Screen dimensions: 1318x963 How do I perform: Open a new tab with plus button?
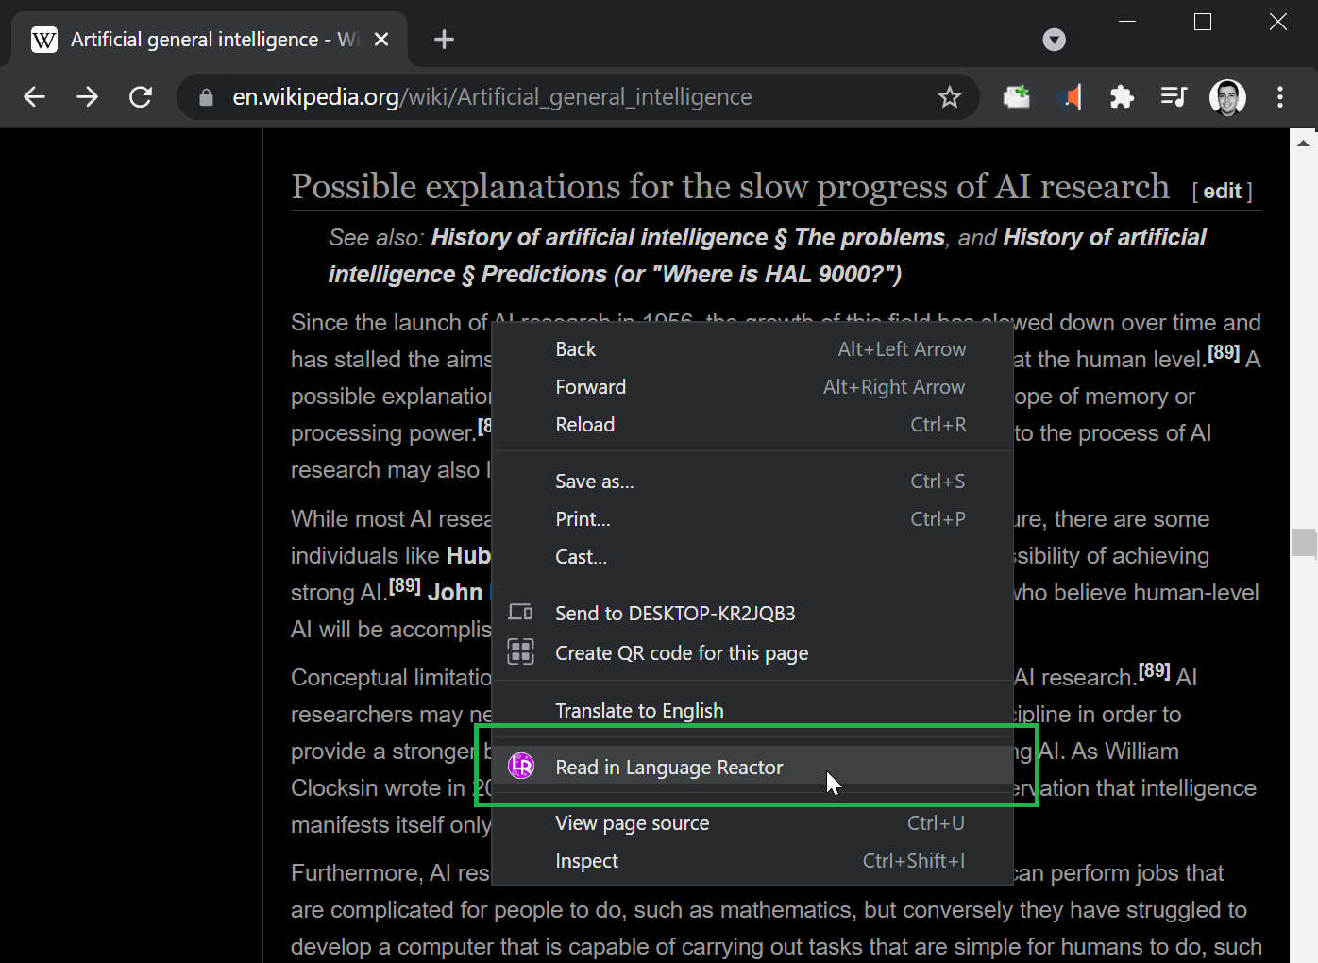click(444, 40)
